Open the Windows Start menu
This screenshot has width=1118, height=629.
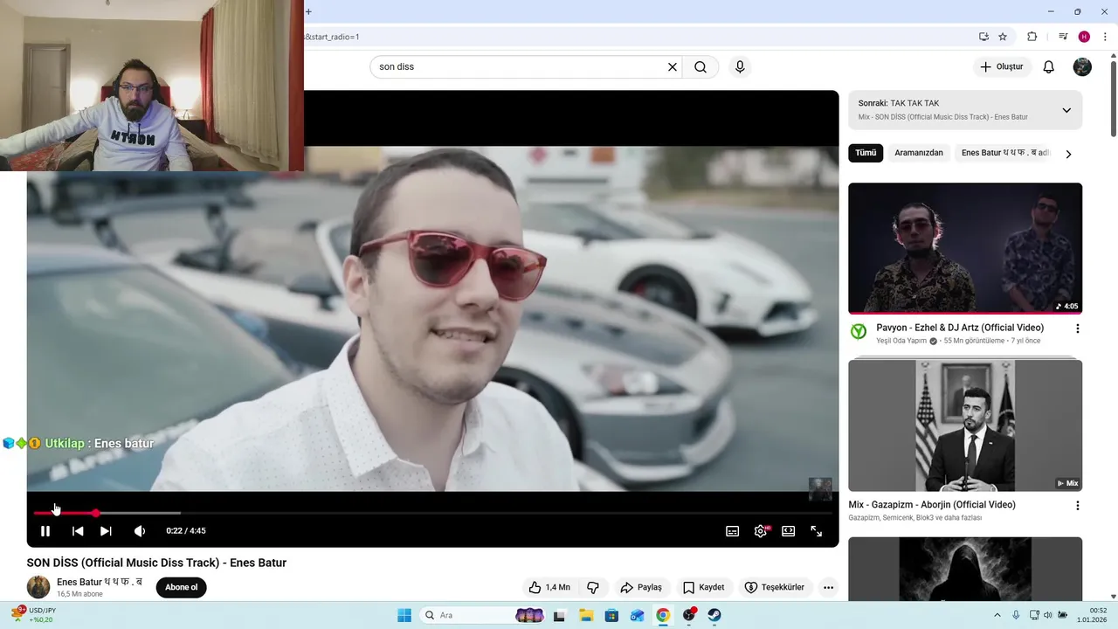(x=404, y=615)
